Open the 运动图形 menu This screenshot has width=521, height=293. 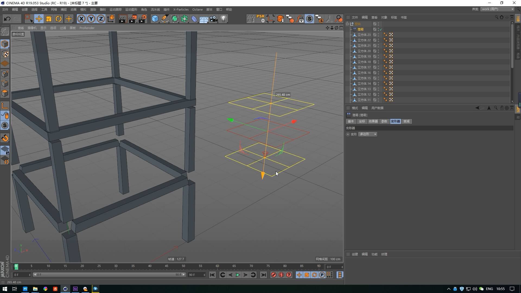131,9
